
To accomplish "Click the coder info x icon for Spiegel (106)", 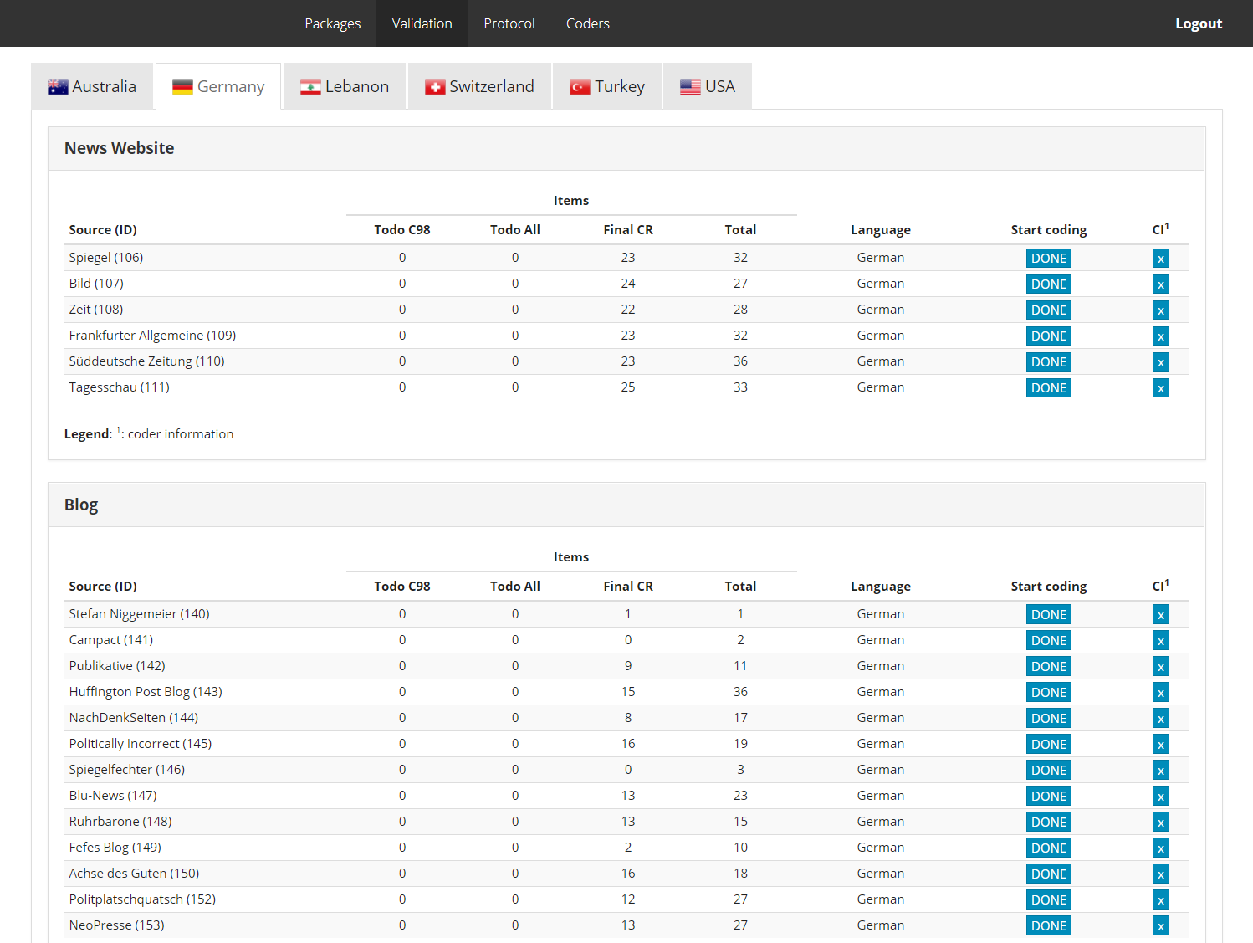I will point(1161,259).
